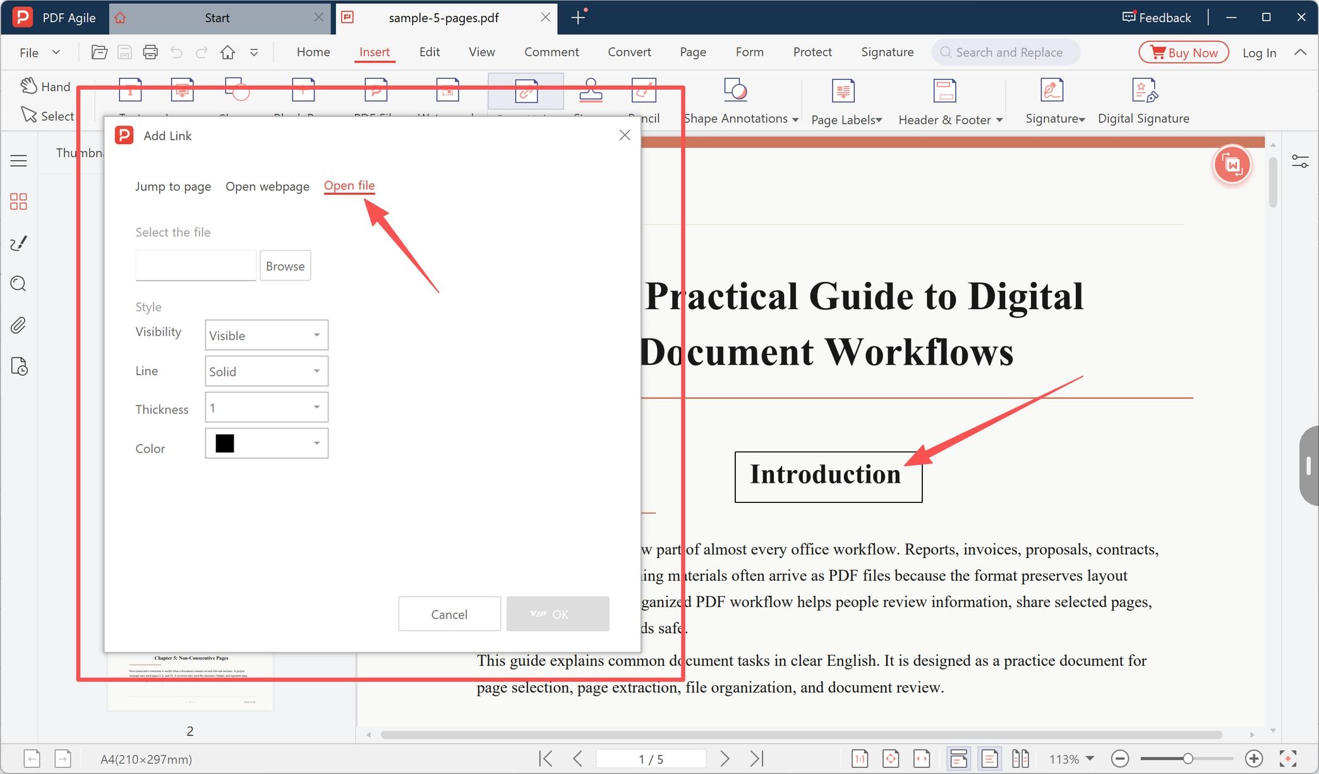Open the Thickness dropdown

[x=267, y=407]
